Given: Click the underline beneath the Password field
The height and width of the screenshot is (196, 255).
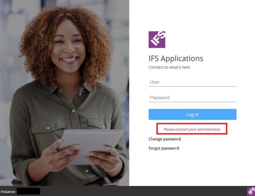Looking at the screenshot, I should [192, 102].
